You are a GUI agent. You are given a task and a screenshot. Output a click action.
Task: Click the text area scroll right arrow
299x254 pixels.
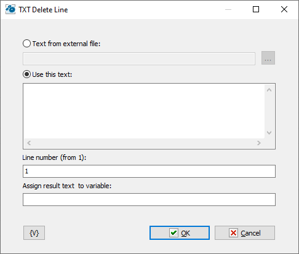pos(259,143)
